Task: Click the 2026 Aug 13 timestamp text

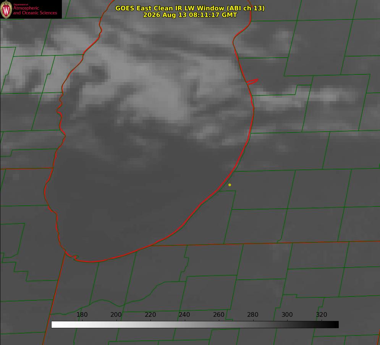Action: tap(190, 15)
